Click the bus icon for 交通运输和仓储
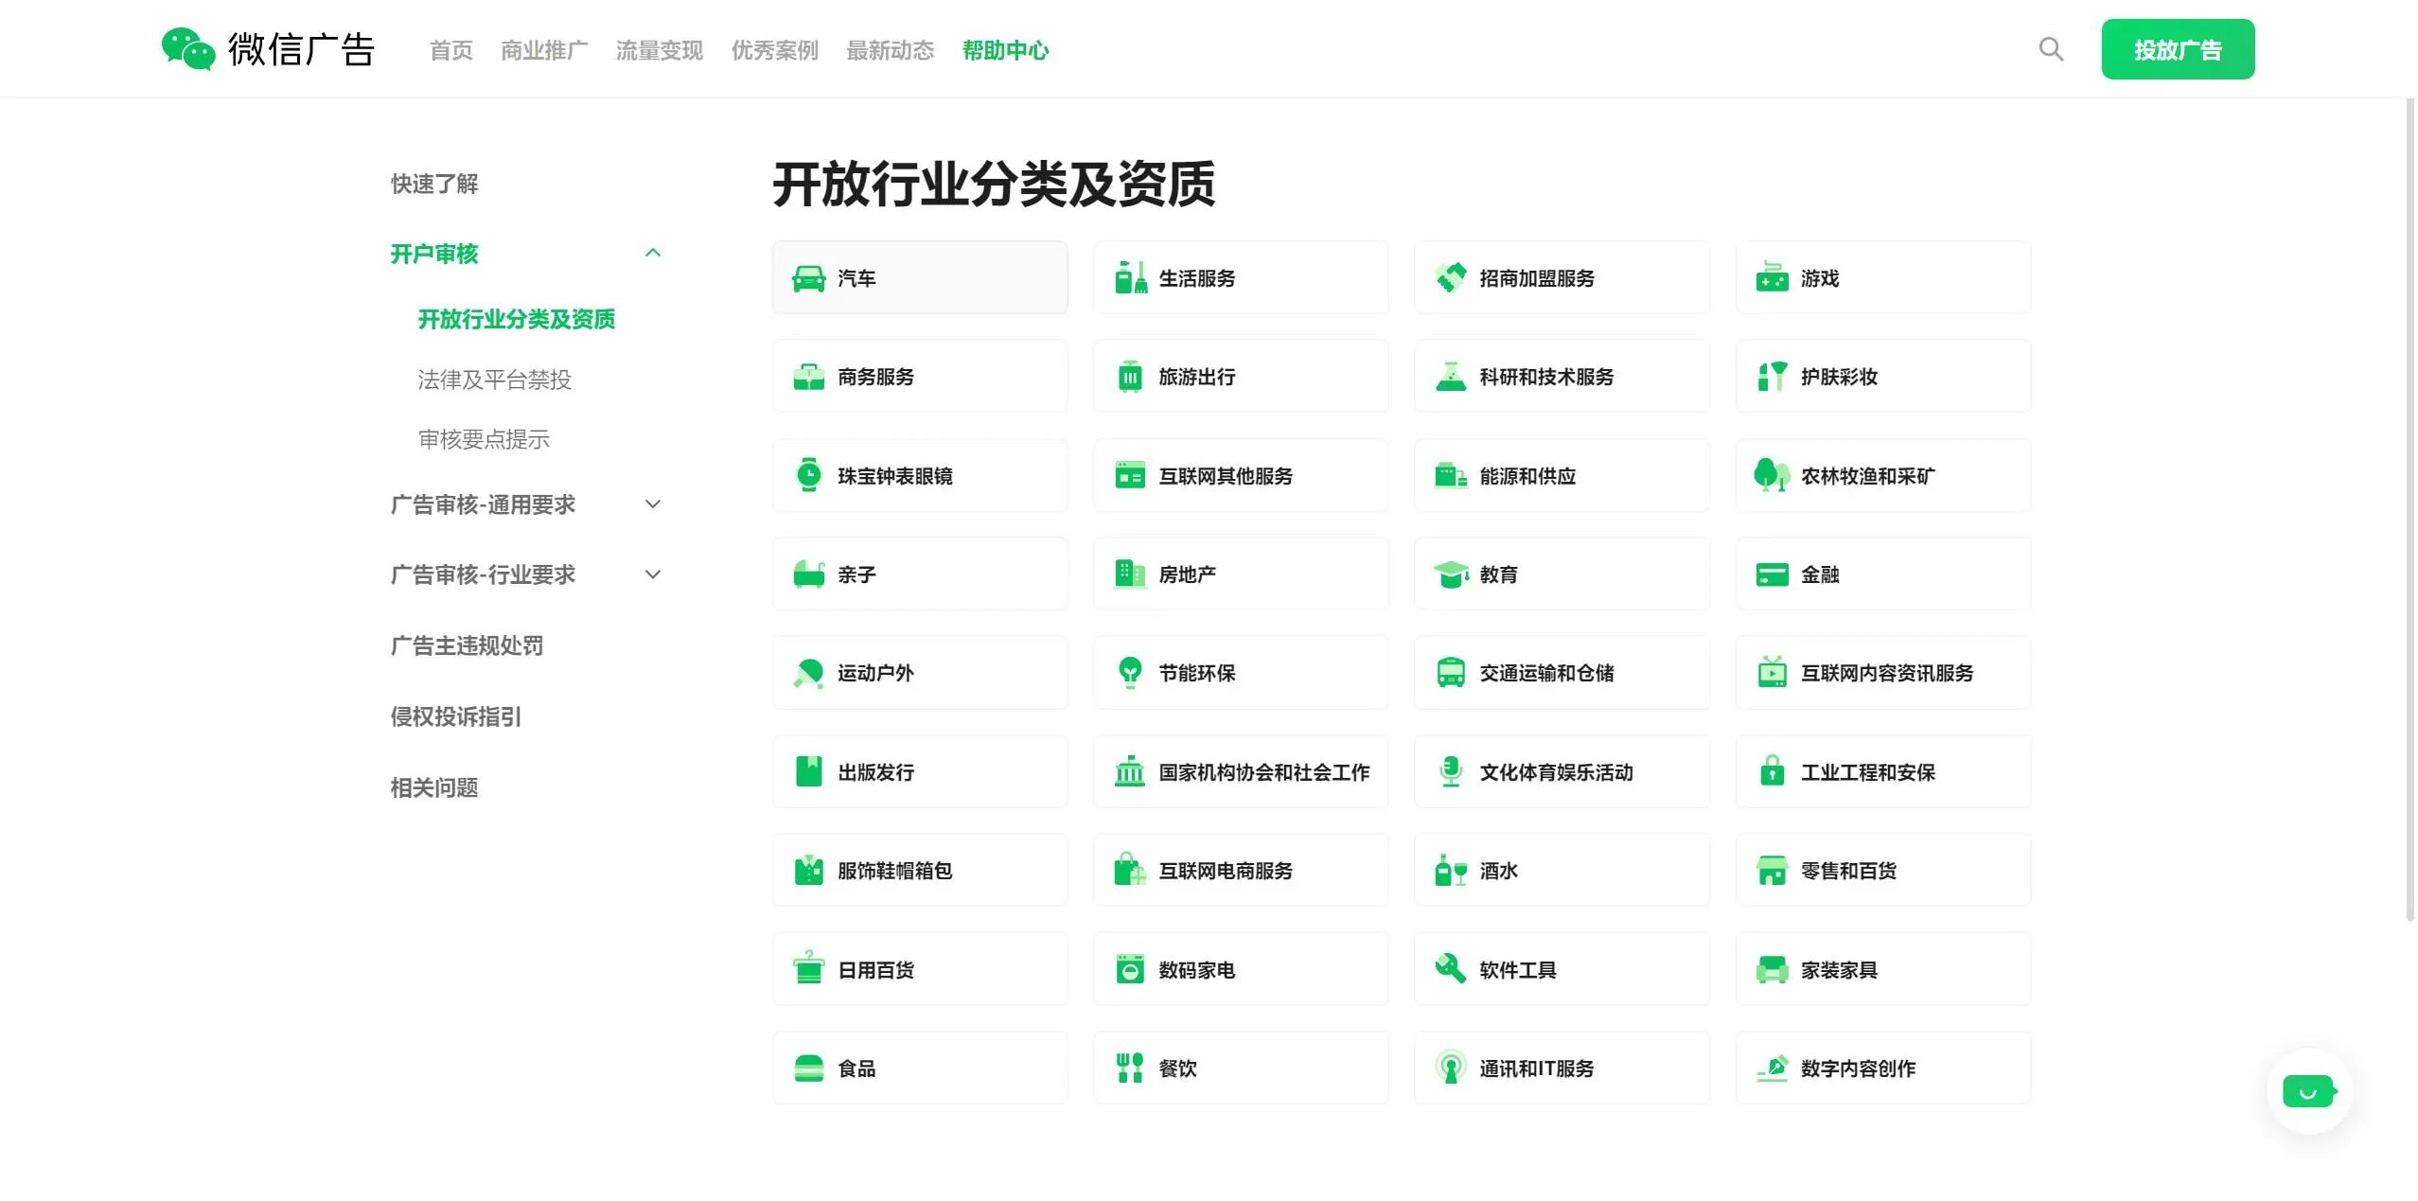This screenshot has width=2418, height=1201. pos(1450,673)
